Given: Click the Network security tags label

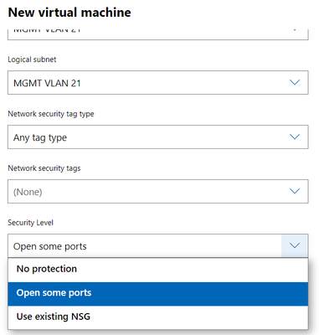Looking at the screenshot, I should click(44, 168).
